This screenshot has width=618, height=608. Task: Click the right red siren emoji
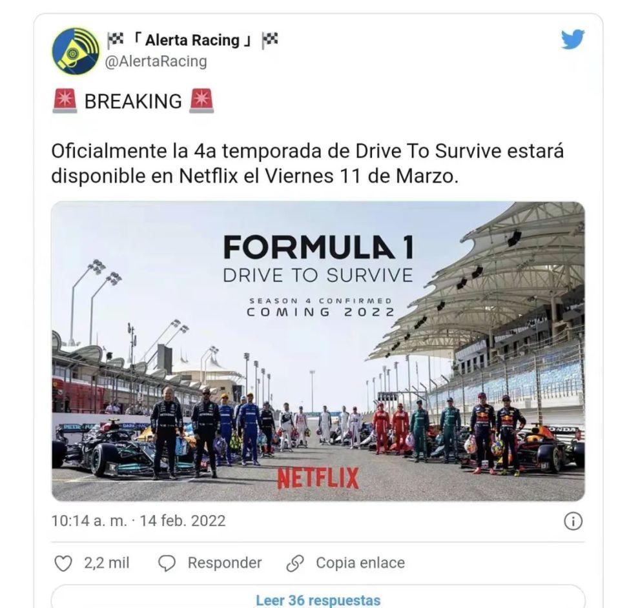tap(201, 101)
